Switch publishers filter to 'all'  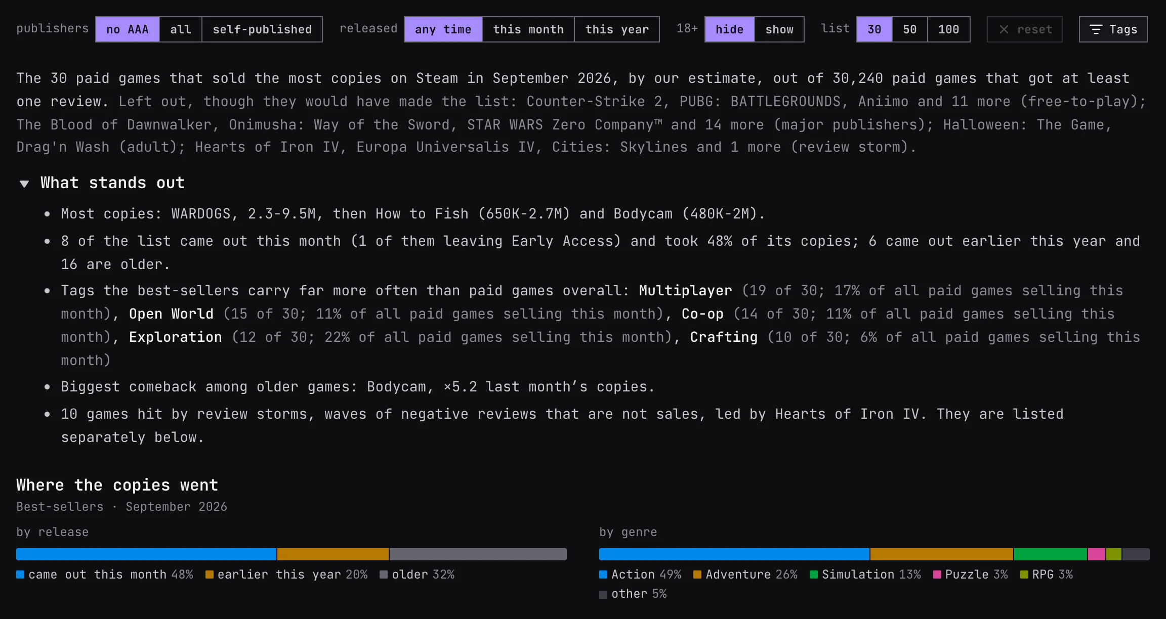click(x=181, y=29)
